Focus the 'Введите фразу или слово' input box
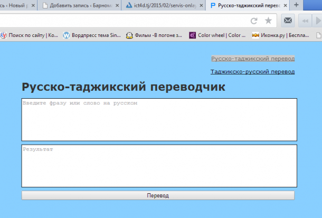The height and width of the screenshot is (218, 322). point(159,119)
